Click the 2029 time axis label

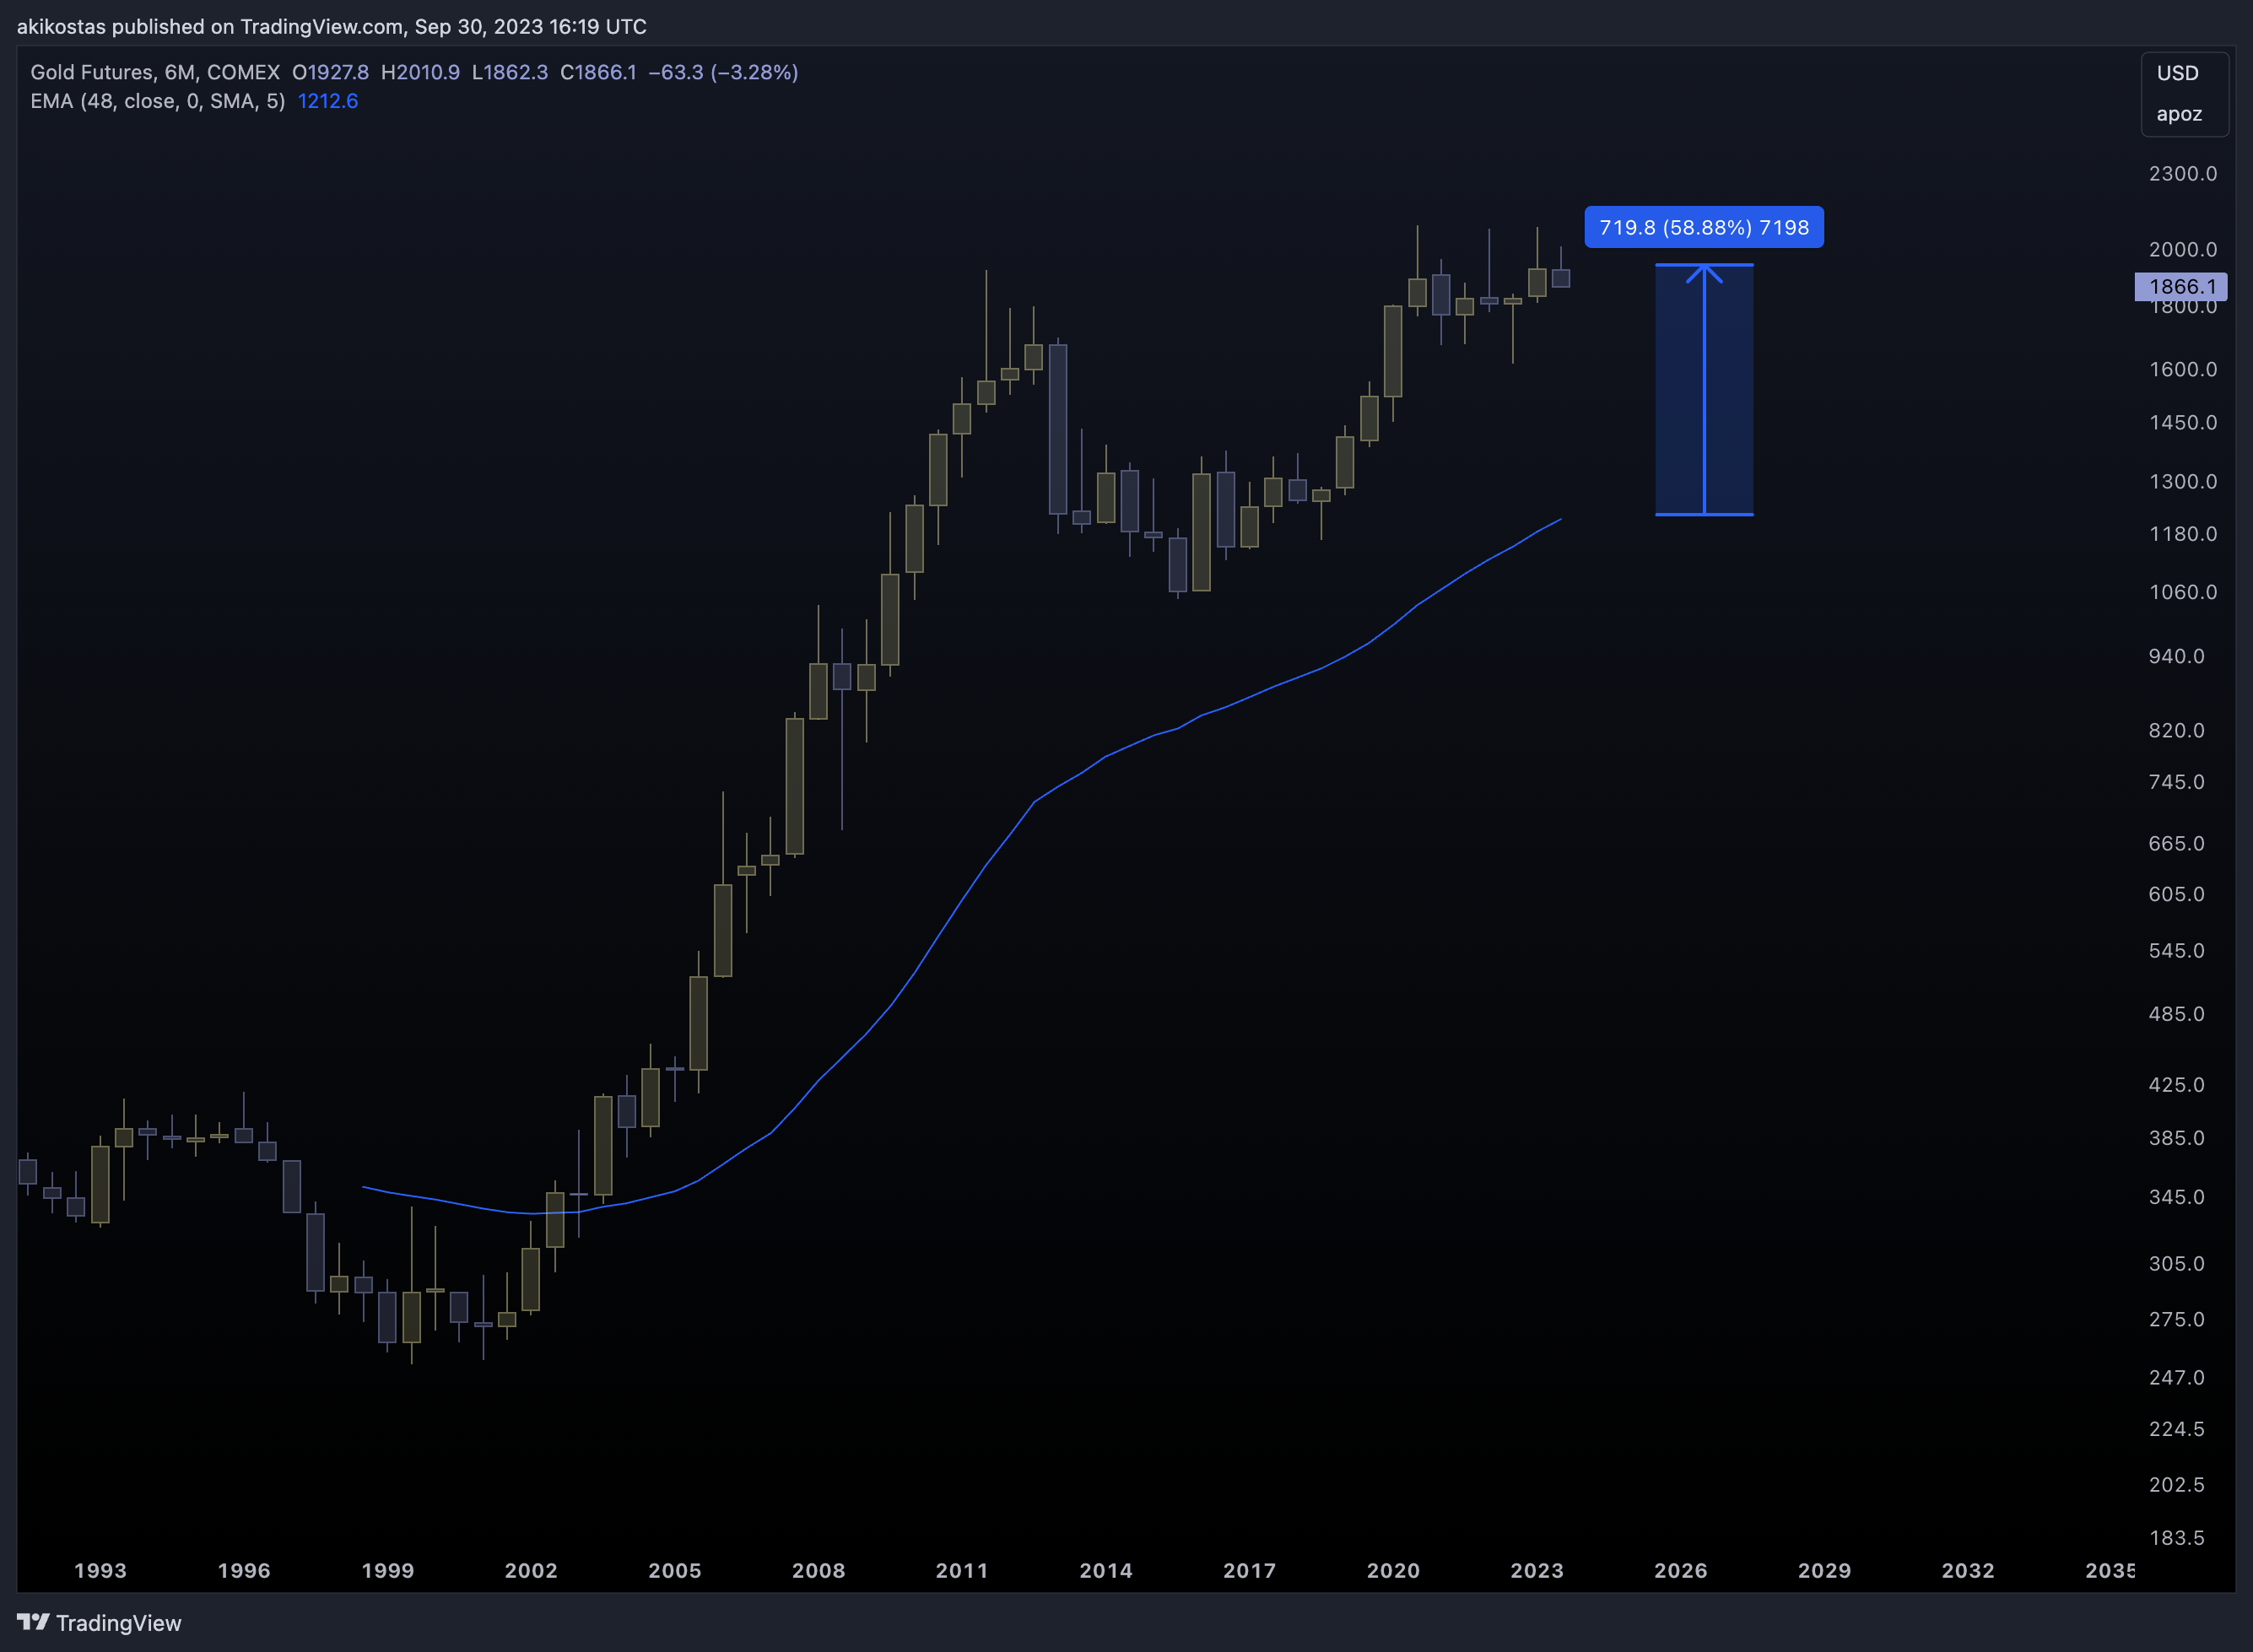[x=1825, y=1571]
